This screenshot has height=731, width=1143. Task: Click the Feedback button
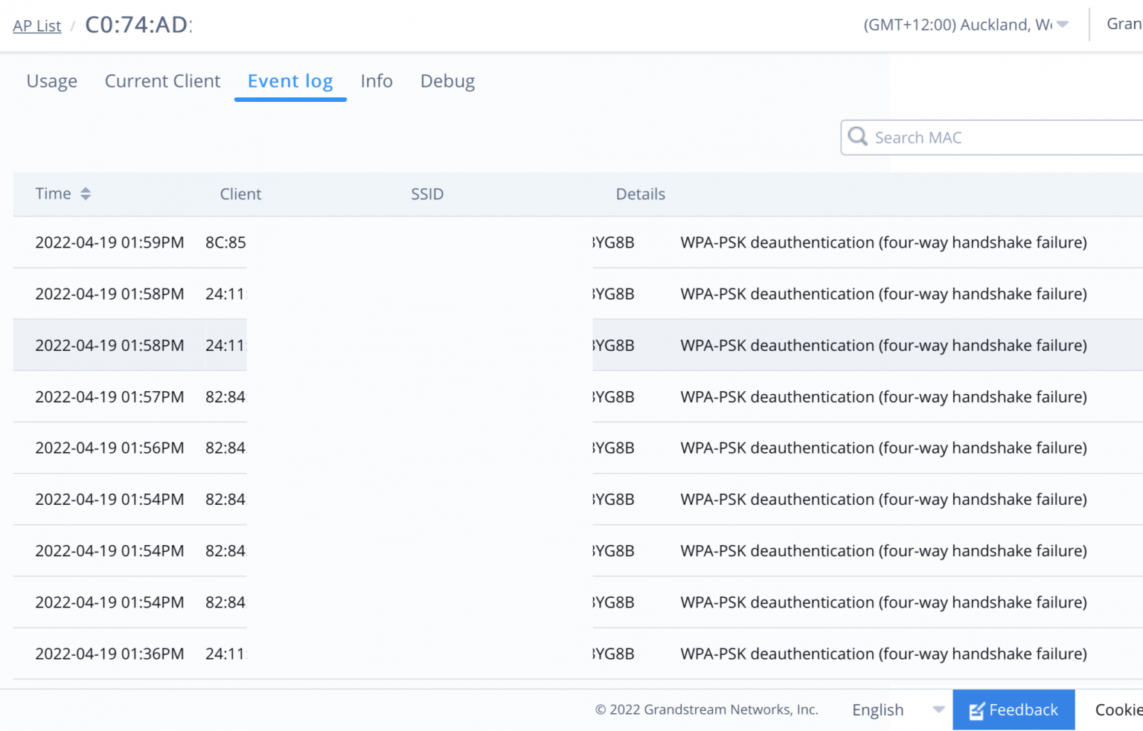point(1014,709)
